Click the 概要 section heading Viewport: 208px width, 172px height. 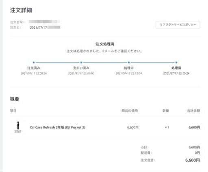[x=15, y=99]
